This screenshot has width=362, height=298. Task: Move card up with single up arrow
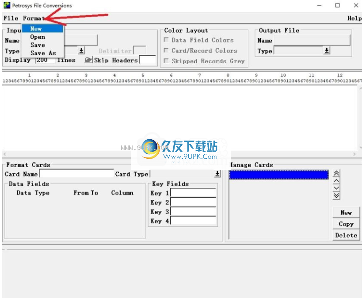[336, 180]
